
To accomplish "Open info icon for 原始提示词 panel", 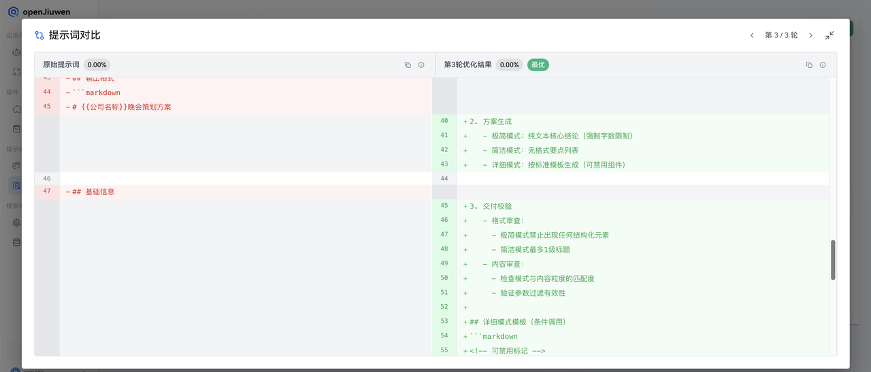I will click(421, 65).
